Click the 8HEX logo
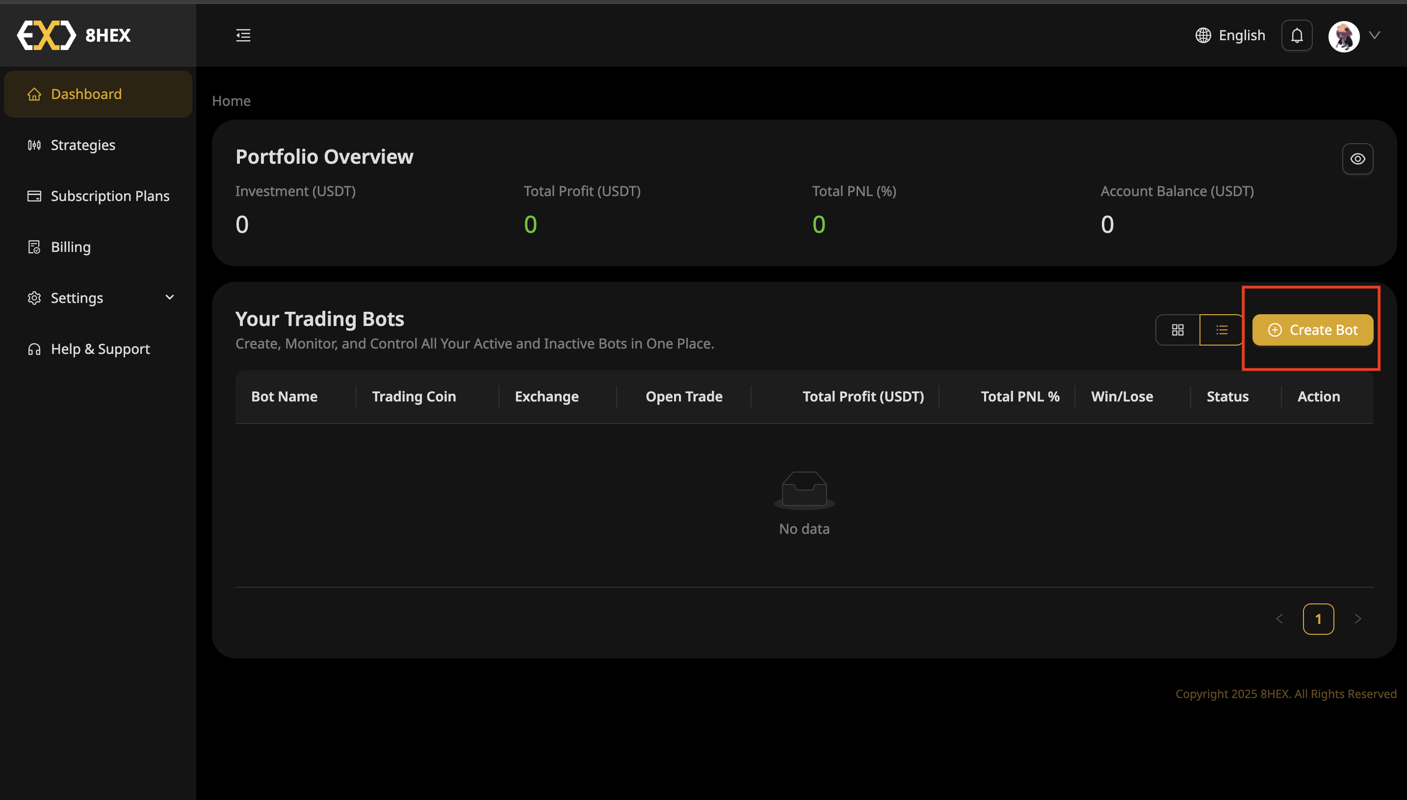 point(73,35)
